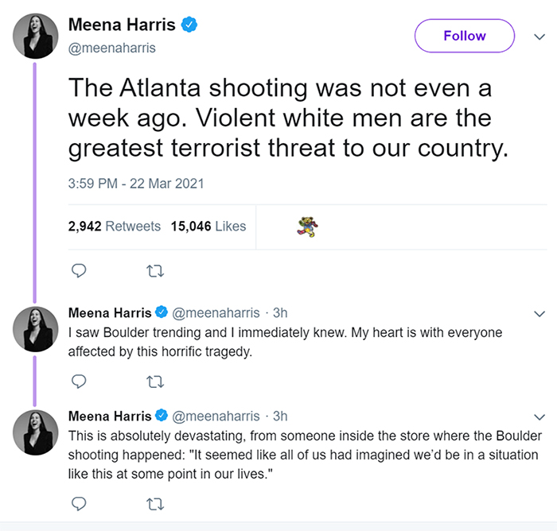This screenshot has width=557, height=531.
Task: Click the avatar on the Boulder trending tweet
Action: coord(36,328)
